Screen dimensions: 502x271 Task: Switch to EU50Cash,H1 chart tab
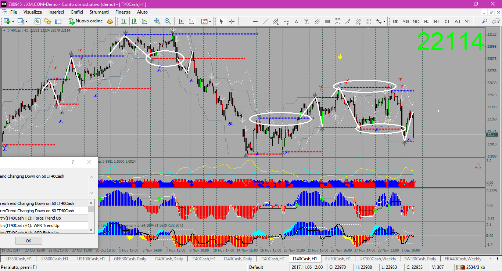338,259
